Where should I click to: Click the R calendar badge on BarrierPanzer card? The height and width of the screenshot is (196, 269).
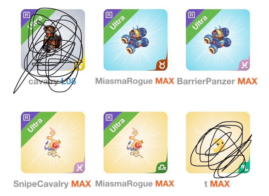pyautogui.click(x=191, y=15)
